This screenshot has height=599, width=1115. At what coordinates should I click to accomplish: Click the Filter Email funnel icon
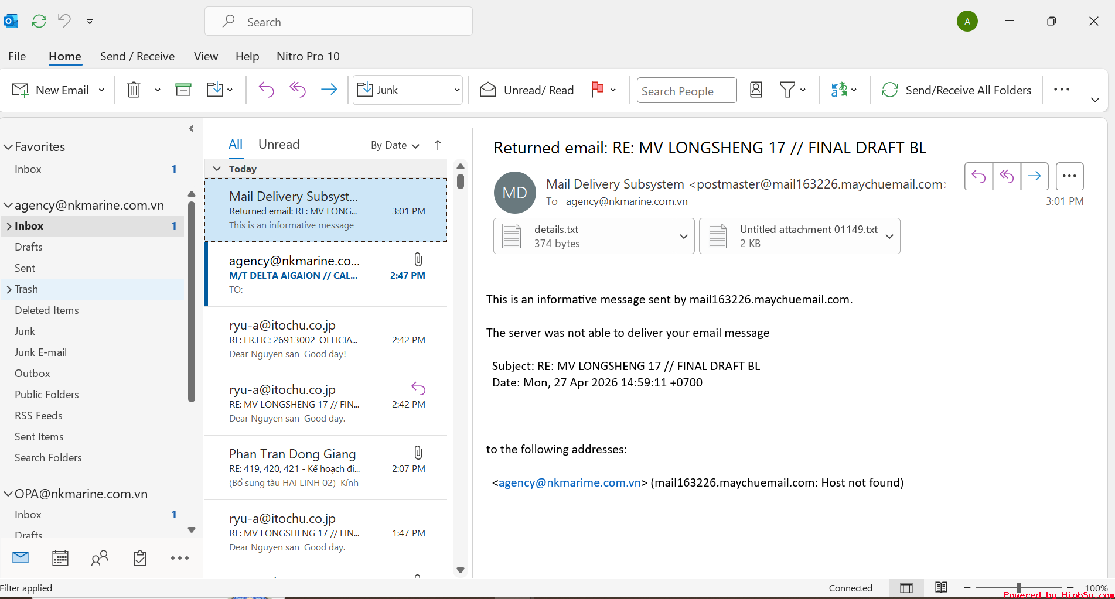click(787, 90)
